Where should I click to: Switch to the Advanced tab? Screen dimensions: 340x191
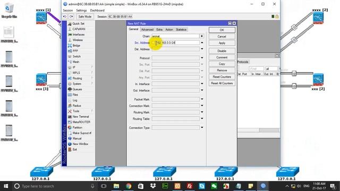[147, 30]
